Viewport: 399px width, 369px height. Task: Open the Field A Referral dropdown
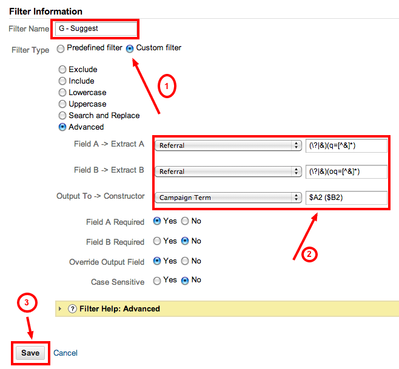point(228,145)
